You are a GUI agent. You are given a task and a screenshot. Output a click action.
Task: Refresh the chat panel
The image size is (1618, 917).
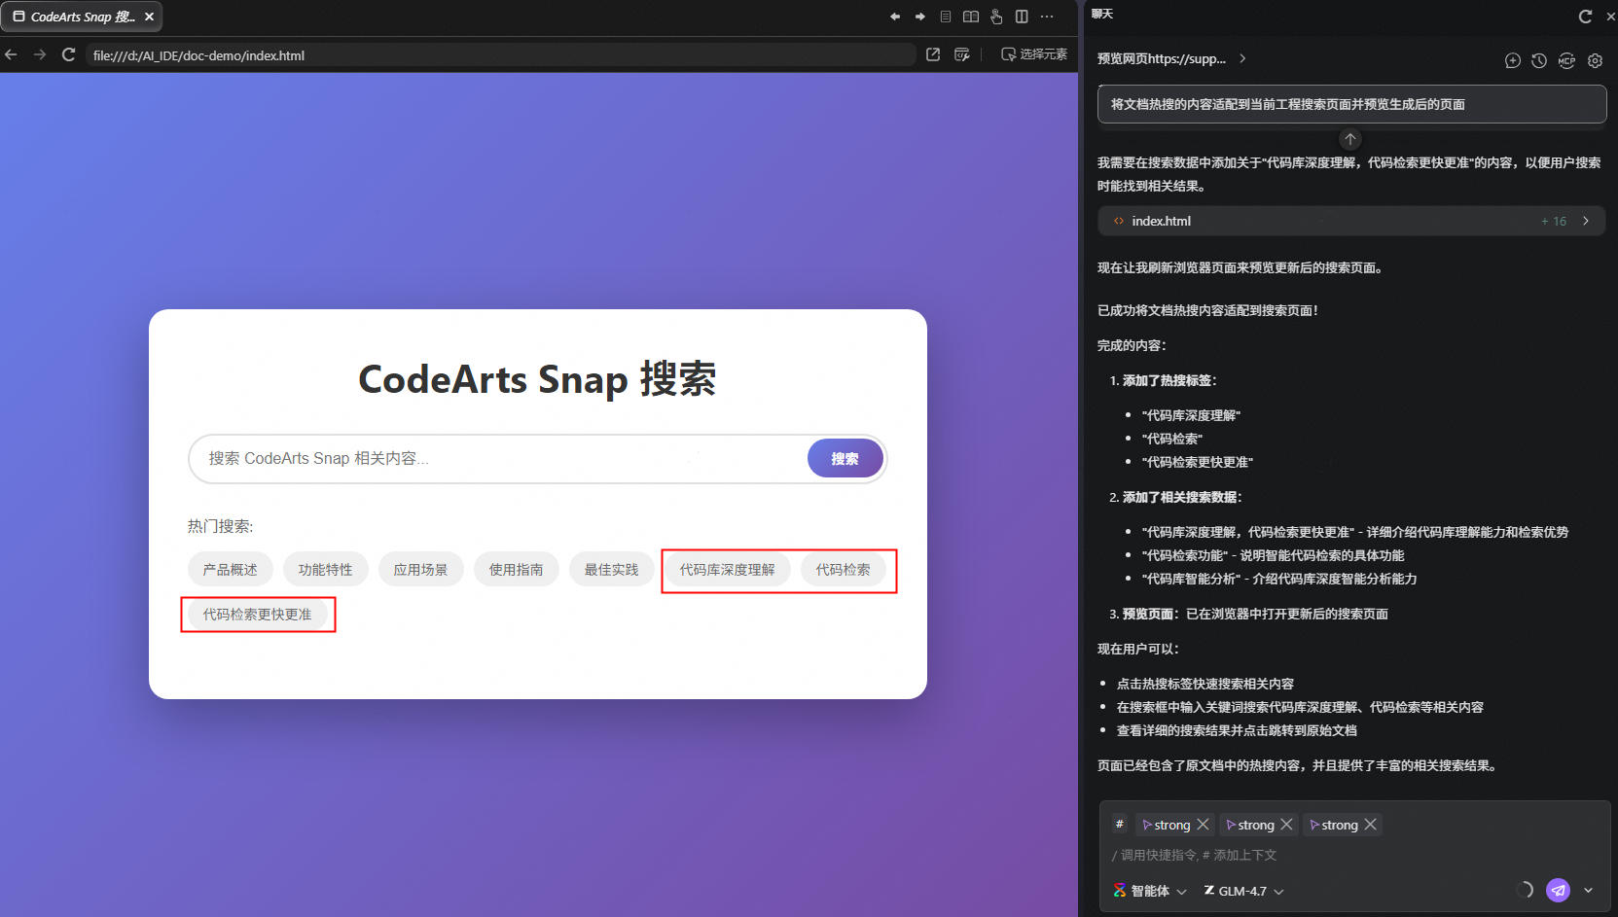(x=1585, y=16)
